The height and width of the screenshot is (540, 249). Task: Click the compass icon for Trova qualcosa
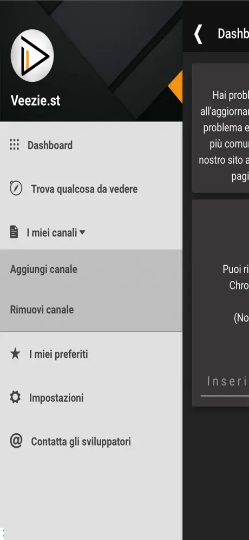coord(16,188)
